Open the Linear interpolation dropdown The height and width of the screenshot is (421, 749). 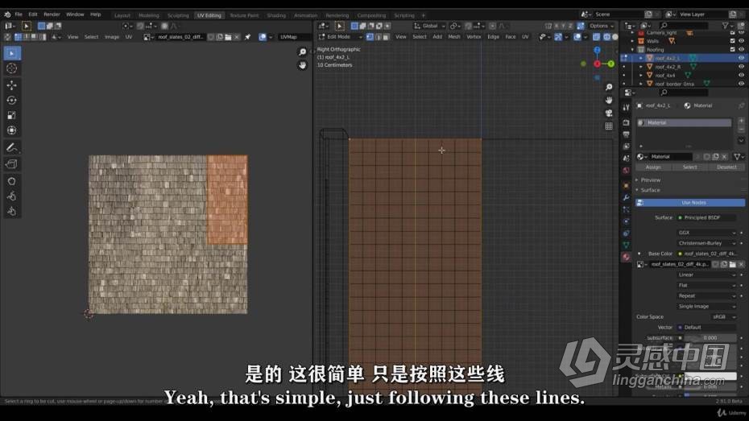click(x=707, y=275)
